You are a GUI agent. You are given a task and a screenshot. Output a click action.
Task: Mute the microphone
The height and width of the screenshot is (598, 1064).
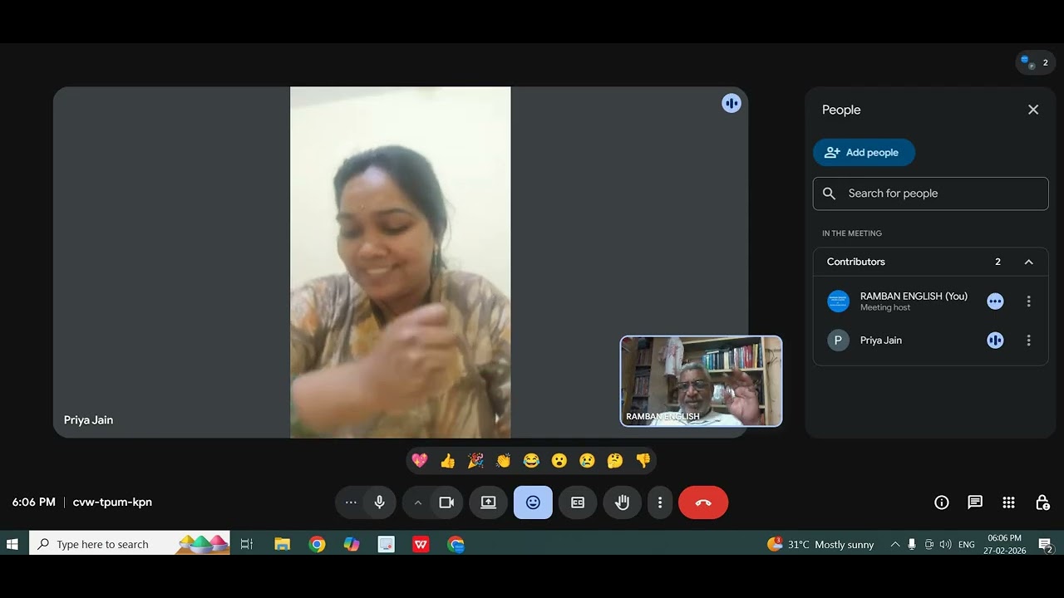coord(380,502)
